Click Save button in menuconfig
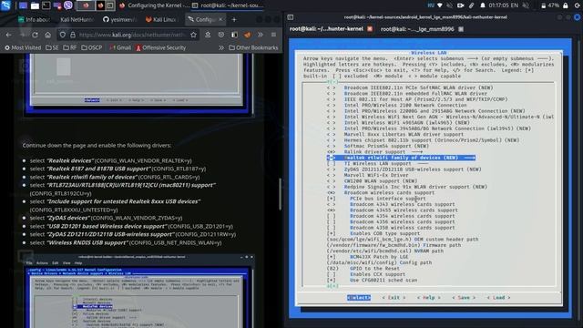This screenshot has width=583, height=328. [464, 298]
